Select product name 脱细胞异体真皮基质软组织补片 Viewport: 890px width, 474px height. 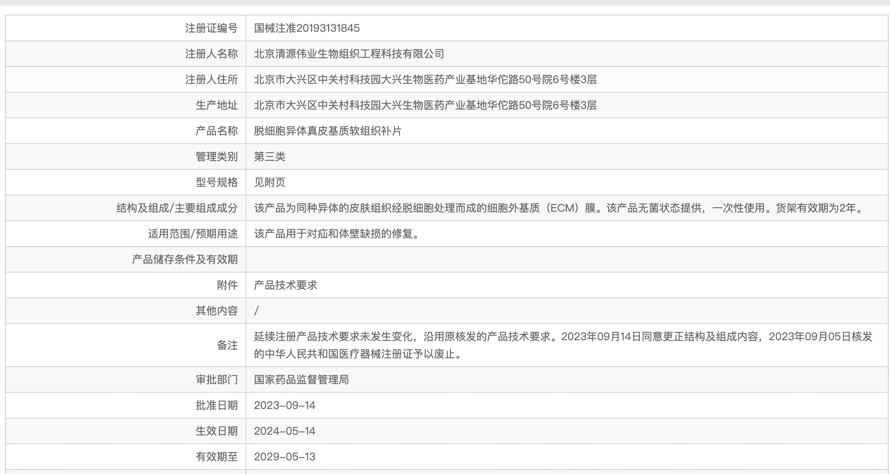click(x=328, y=131)
